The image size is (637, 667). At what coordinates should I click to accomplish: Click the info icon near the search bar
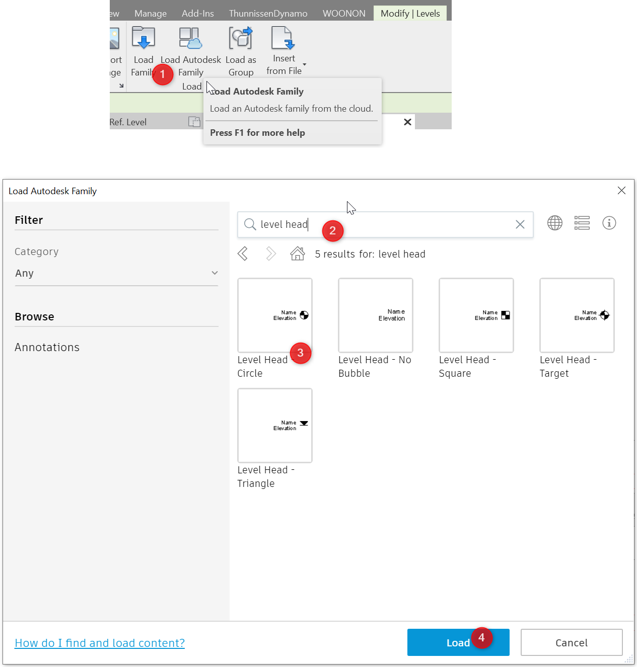(x=609, y=223)
